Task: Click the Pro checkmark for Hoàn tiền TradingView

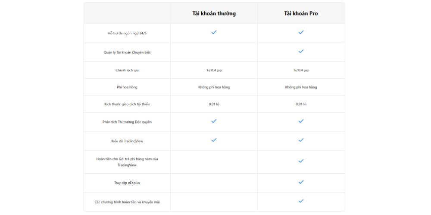Action: click(301, 161)
